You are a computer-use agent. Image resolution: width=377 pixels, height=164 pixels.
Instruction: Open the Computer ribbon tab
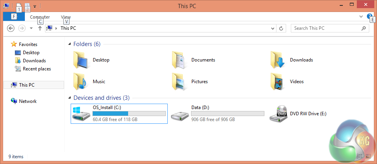click(x=40, y=17)
